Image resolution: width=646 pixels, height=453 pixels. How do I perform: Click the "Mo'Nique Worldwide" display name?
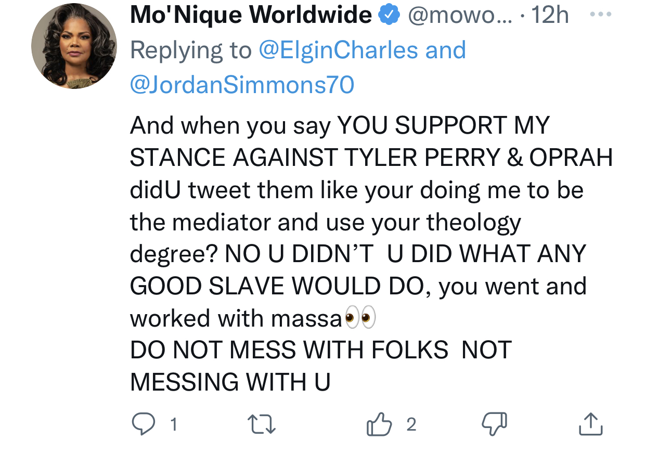[251, 16]
